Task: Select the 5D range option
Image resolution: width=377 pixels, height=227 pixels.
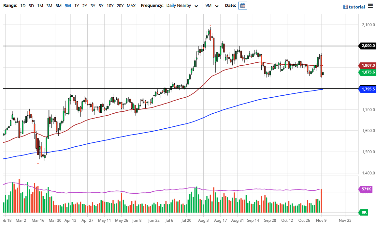Action: (31, 6)
